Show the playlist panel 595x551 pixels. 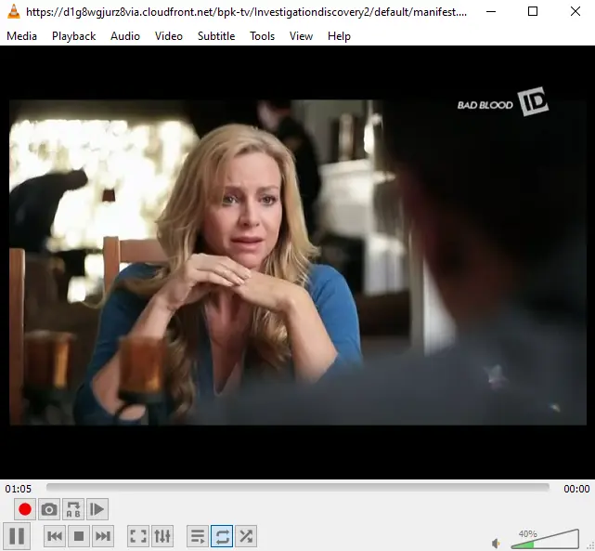[x=198, y=536]
